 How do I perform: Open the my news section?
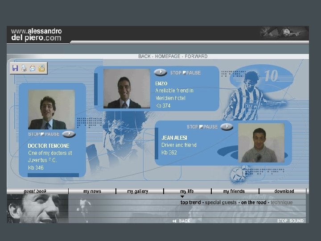point(92,191)
